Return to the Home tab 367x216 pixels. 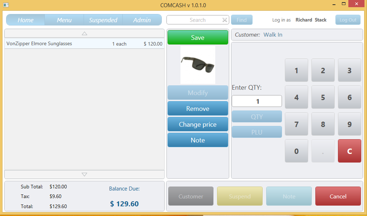(x=25, y=20)
